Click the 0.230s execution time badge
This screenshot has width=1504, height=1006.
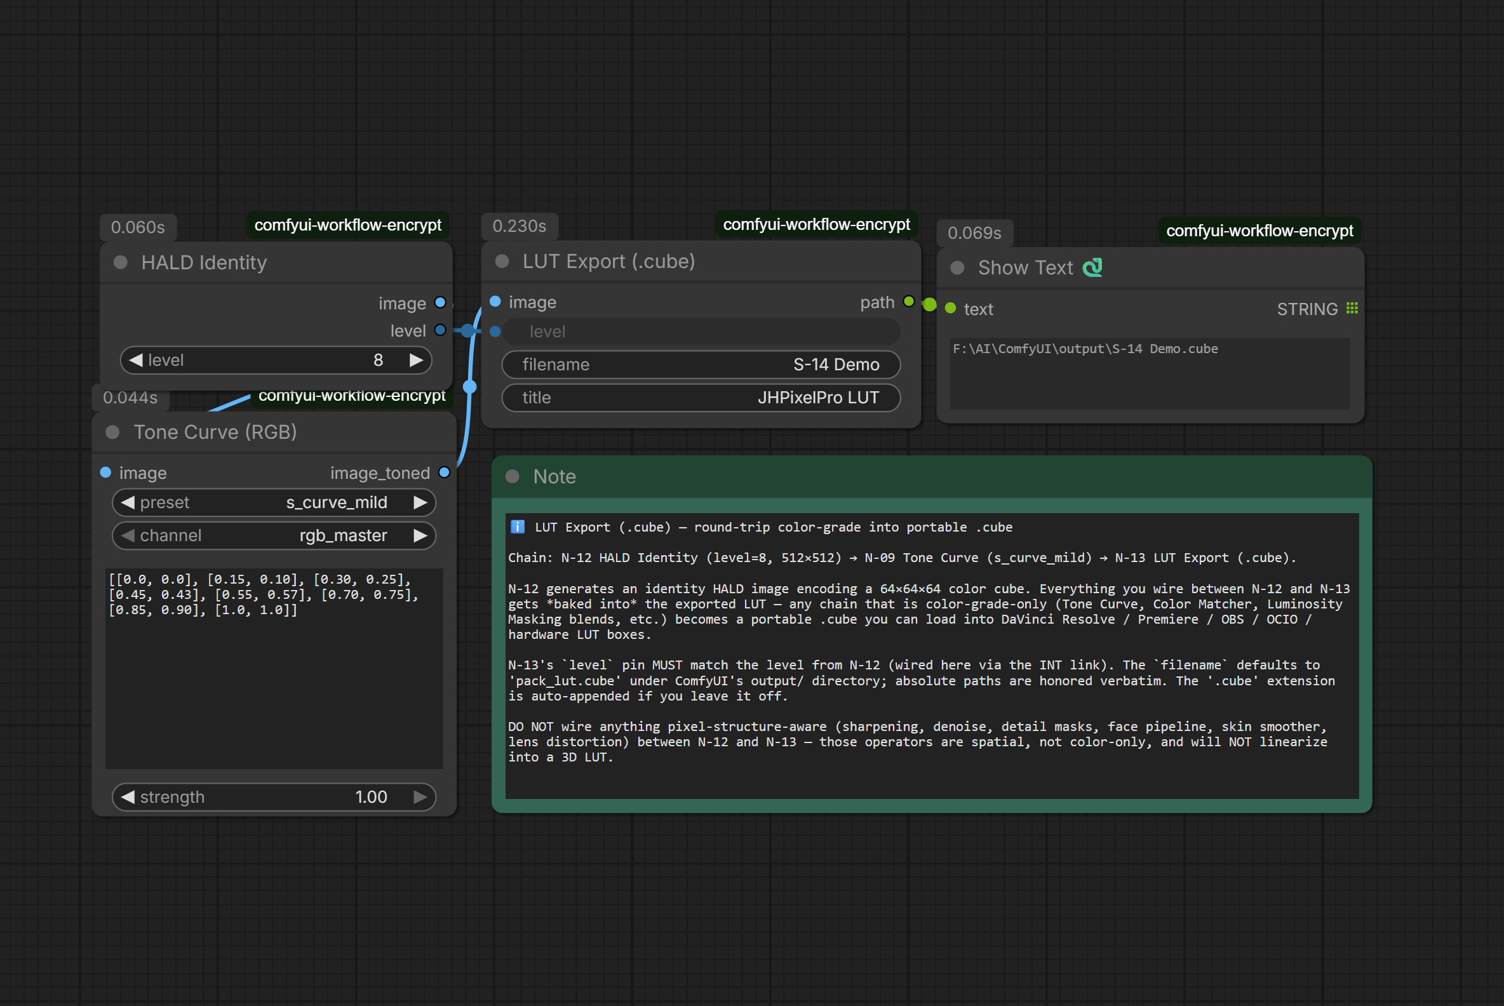(x=519, y=227)
